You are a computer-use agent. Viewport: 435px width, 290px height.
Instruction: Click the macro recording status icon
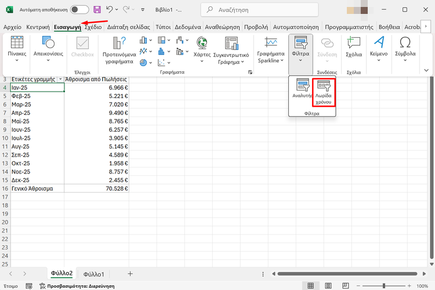pyautogui.click(x=29, y=286)
